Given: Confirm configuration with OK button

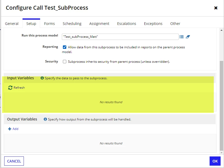Looking at the screenshot, I should (215, 161).
